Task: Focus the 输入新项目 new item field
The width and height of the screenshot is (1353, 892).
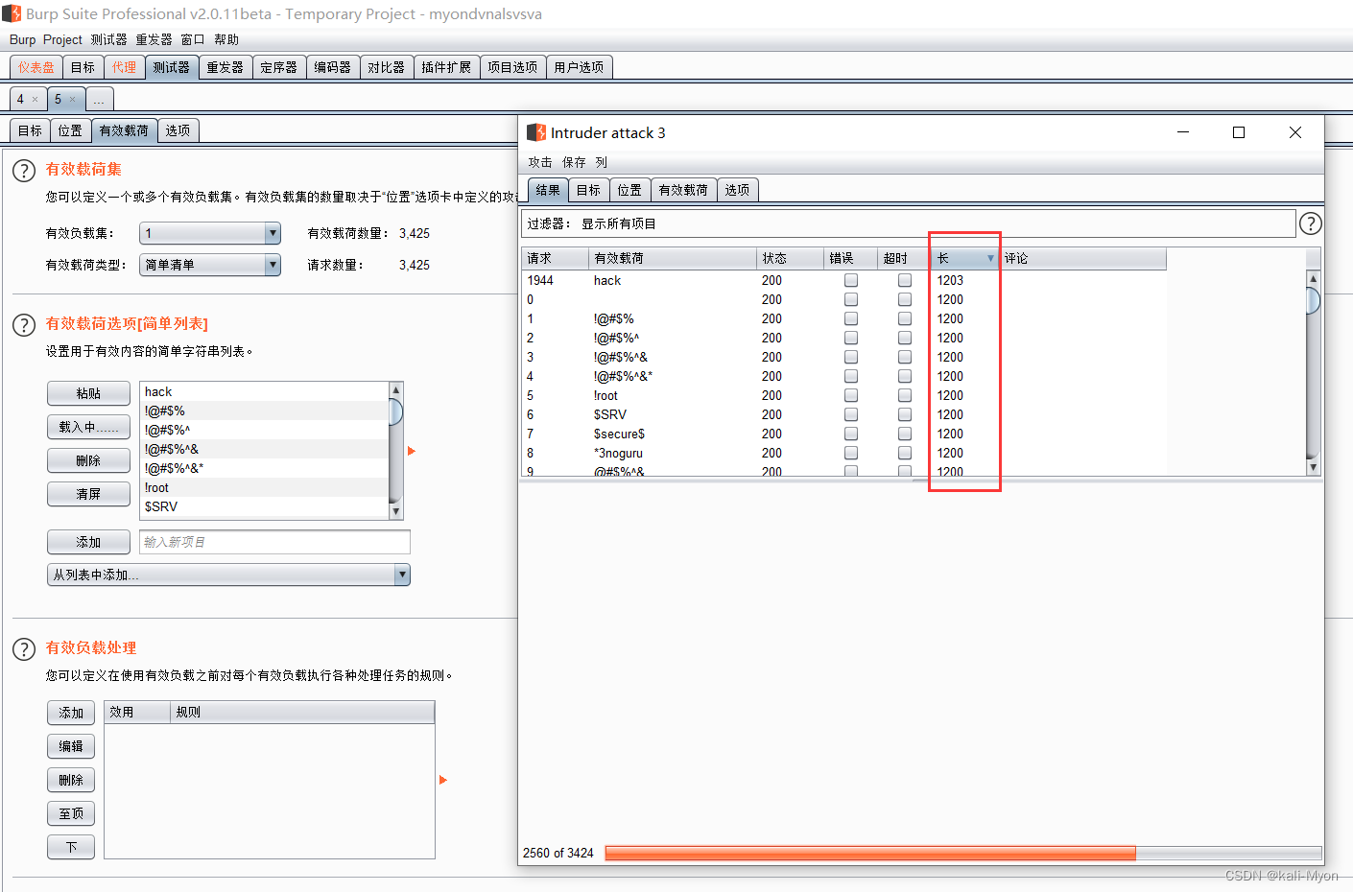Action: click(x=274, y=542)
